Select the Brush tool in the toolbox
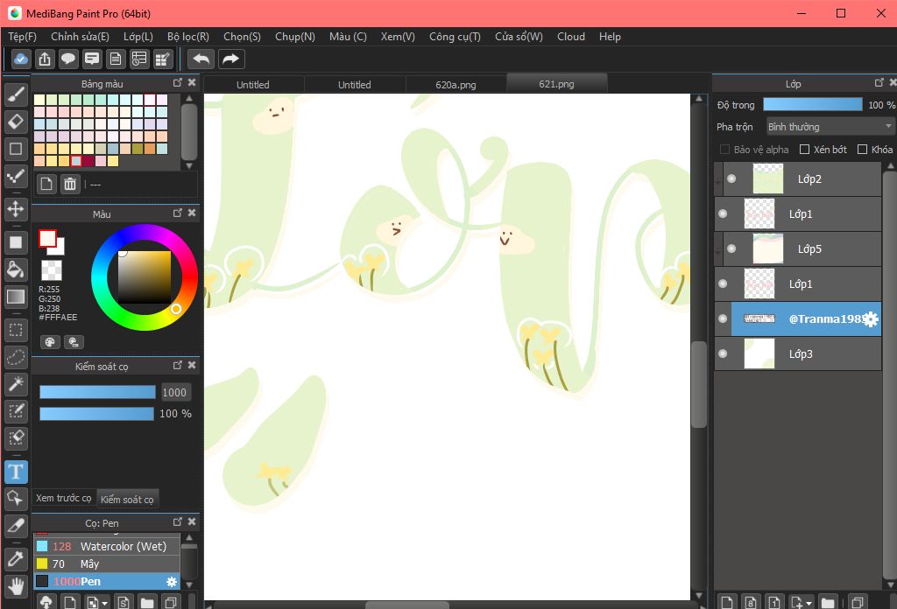The width and height of the screenshot is (897, 609). (16, 94)
